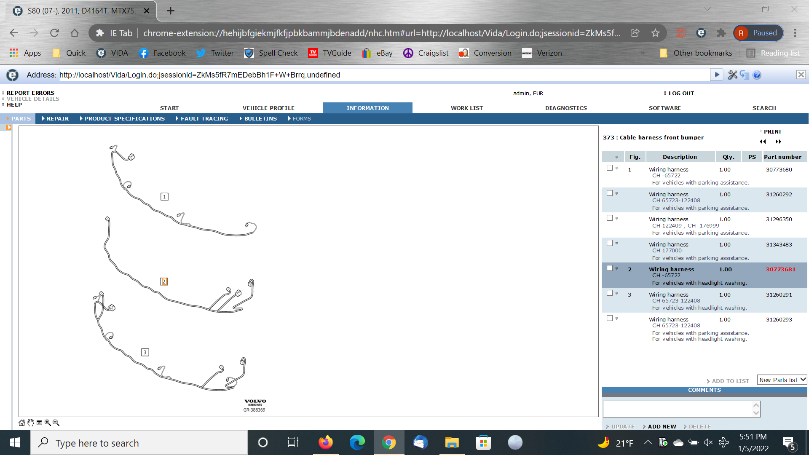
Task: Click the comments scrollbar down arrow
Action: click(756, 413)
